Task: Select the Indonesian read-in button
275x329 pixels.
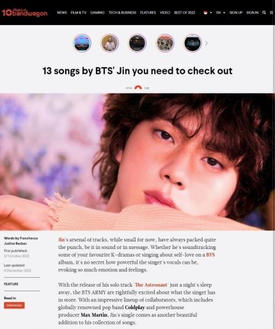Action: tap(14, 305)
